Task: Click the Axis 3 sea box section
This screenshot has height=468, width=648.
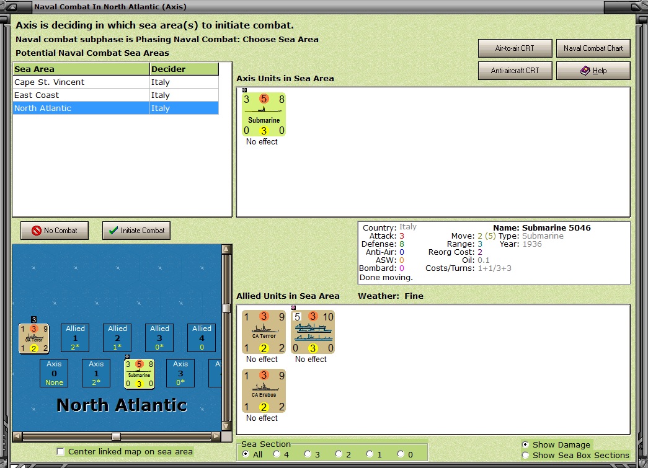Action: coord(180,373)
